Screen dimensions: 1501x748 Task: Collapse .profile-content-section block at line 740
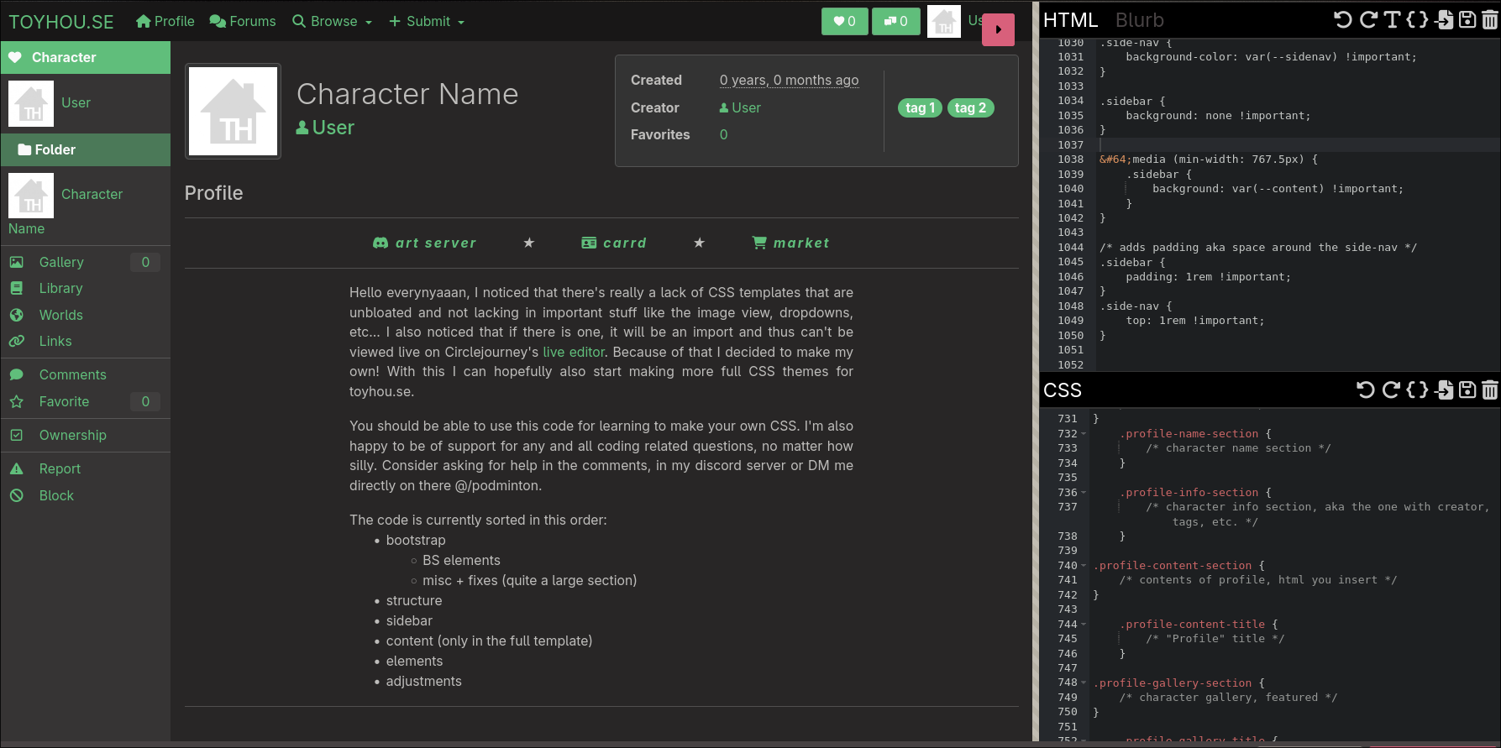(1084, 566)
